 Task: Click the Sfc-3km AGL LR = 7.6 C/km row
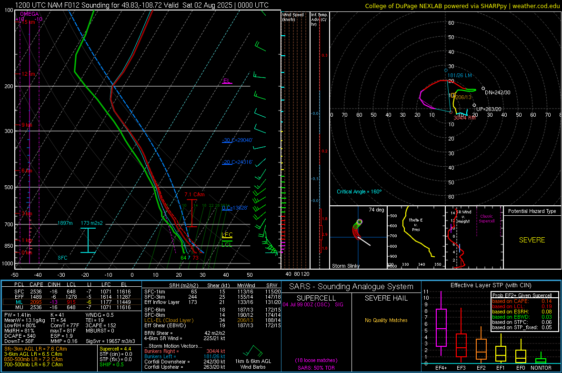[x=36, y=349]
